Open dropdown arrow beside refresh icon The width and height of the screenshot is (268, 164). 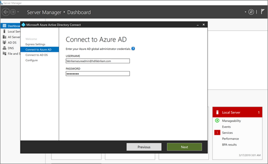pyautogui.click(x=245, y=12)
